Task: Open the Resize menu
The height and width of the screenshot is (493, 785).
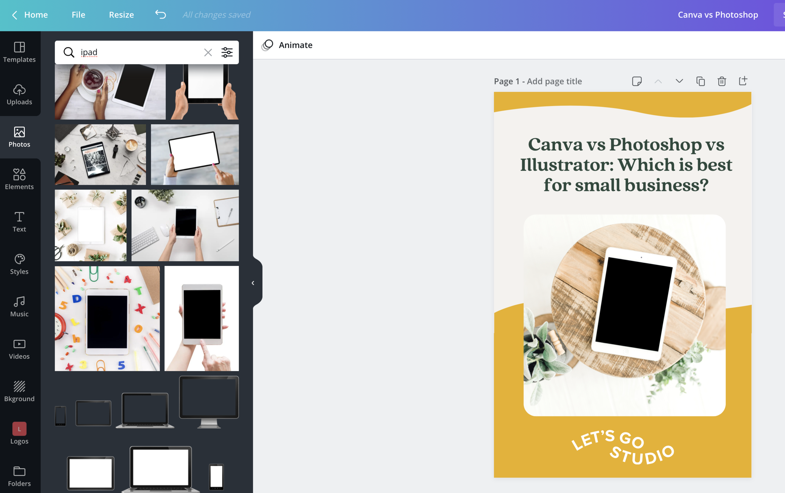Action: tap(121, 15)
